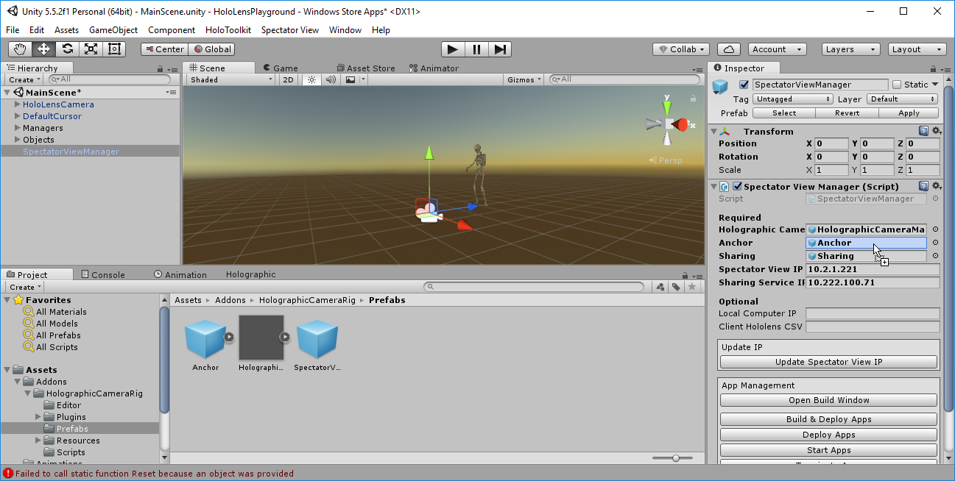Open Transform component gear menu

(936, 131)
